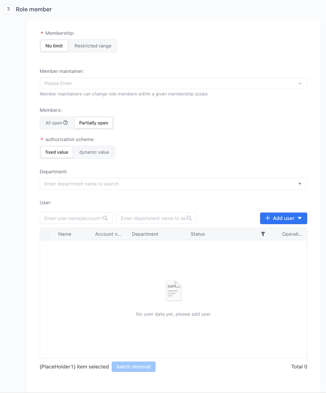Expand the Member maintainer dropdown chevron
326x393 pixels.
tap(300, 83)
